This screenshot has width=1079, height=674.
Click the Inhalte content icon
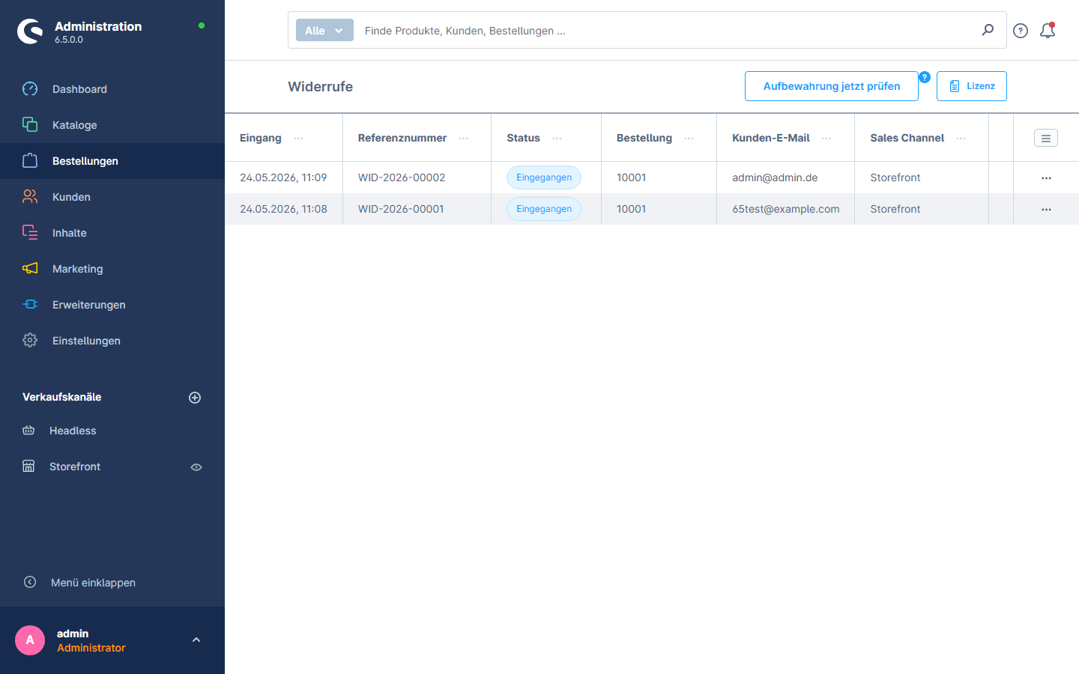pos(30,233)
